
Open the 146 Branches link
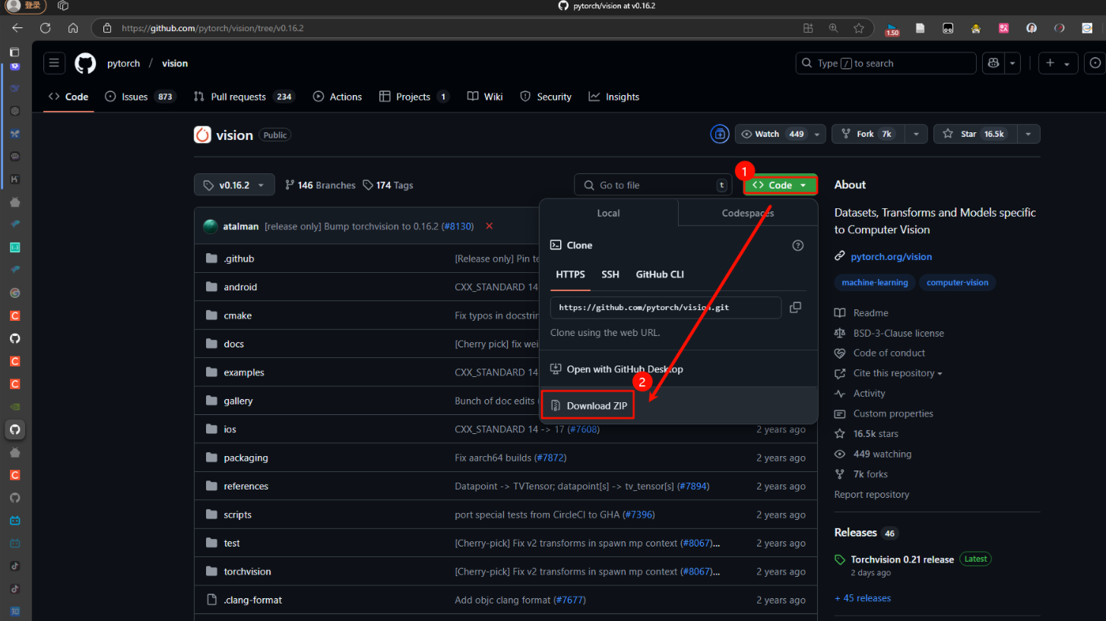(x=320, y=185)
